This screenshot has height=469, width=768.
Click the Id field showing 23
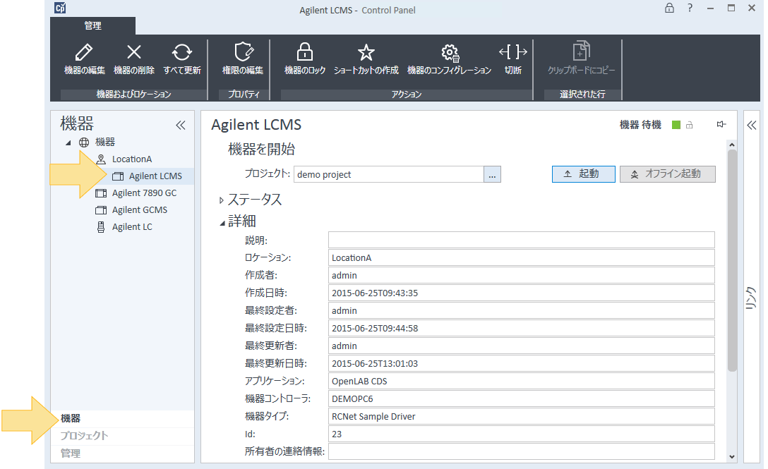[x=521, y=434]
